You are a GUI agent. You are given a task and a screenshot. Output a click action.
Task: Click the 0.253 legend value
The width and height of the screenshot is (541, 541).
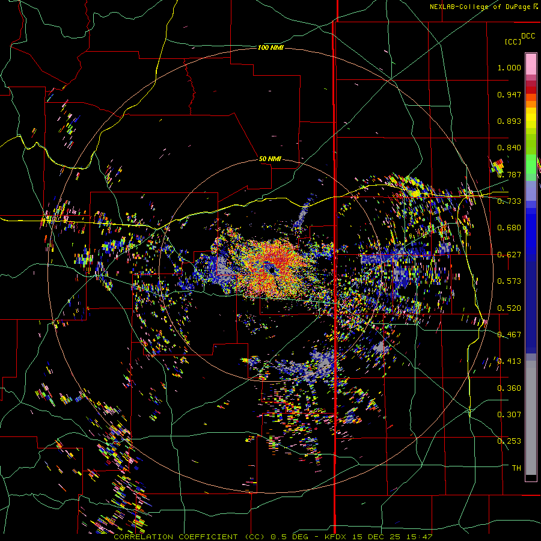point(509,441)
